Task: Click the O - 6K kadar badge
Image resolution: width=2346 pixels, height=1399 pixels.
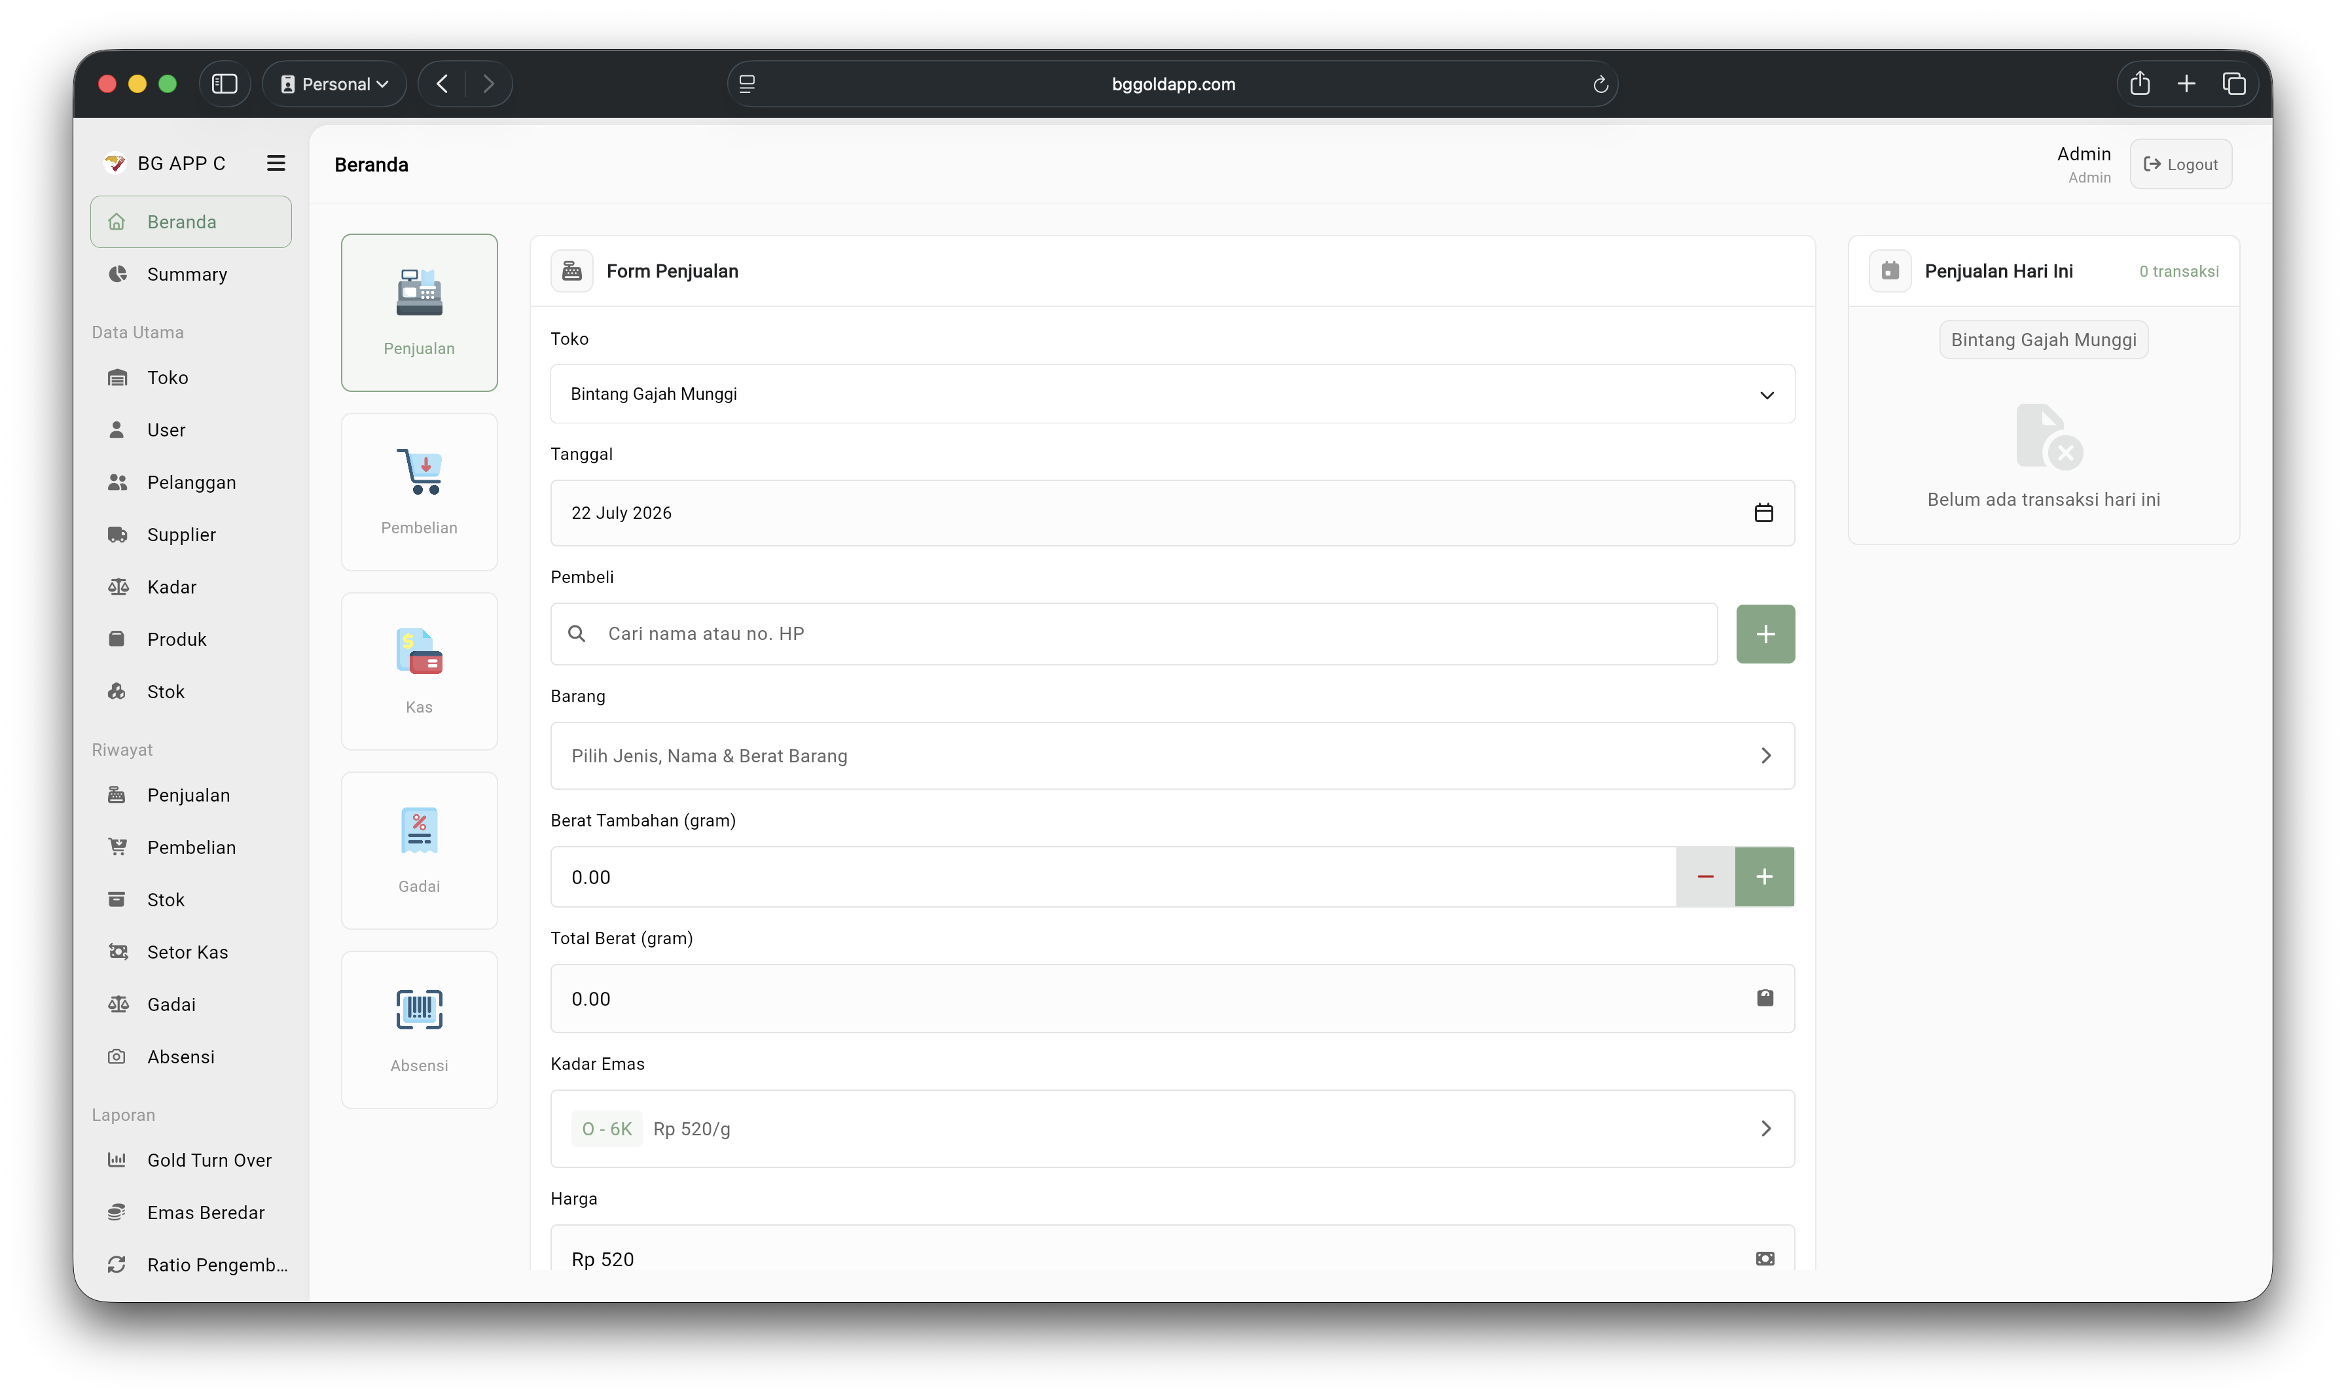Action: 606,1129
